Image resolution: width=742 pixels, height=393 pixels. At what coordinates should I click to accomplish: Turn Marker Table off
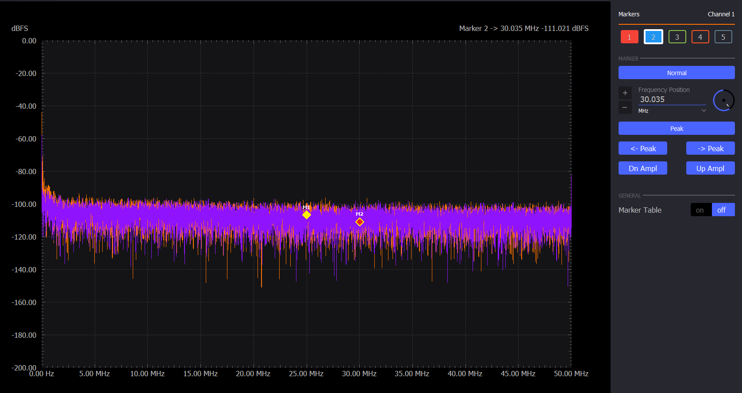pos(723,210)
